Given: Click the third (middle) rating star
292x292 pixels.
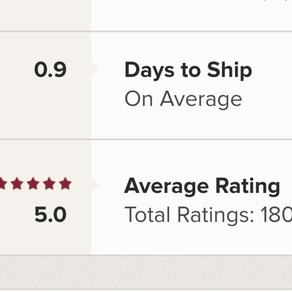Looking at the screenshot, I should tap(33, 183).
